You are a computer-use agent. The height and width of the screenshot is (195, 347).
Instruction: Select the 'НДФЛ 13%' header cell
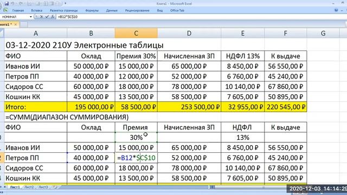tap(242, 56)
